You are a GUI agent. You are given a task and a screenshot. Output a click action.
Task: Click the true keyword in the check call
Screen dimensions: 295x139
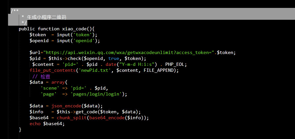(x=114, y=58)
